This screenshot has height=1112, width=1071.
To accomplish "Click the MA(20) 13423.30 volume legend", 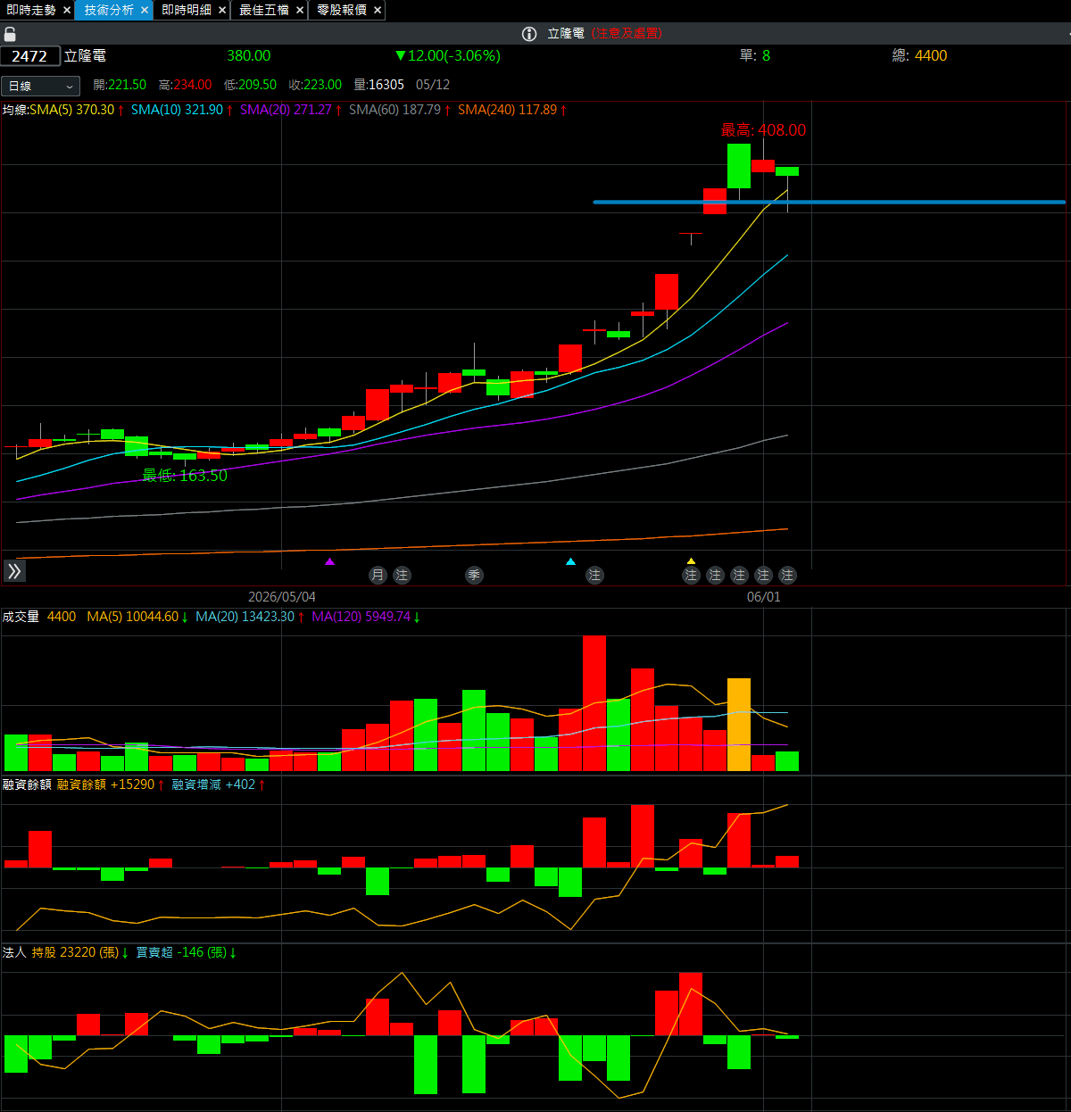I will 250,617.
